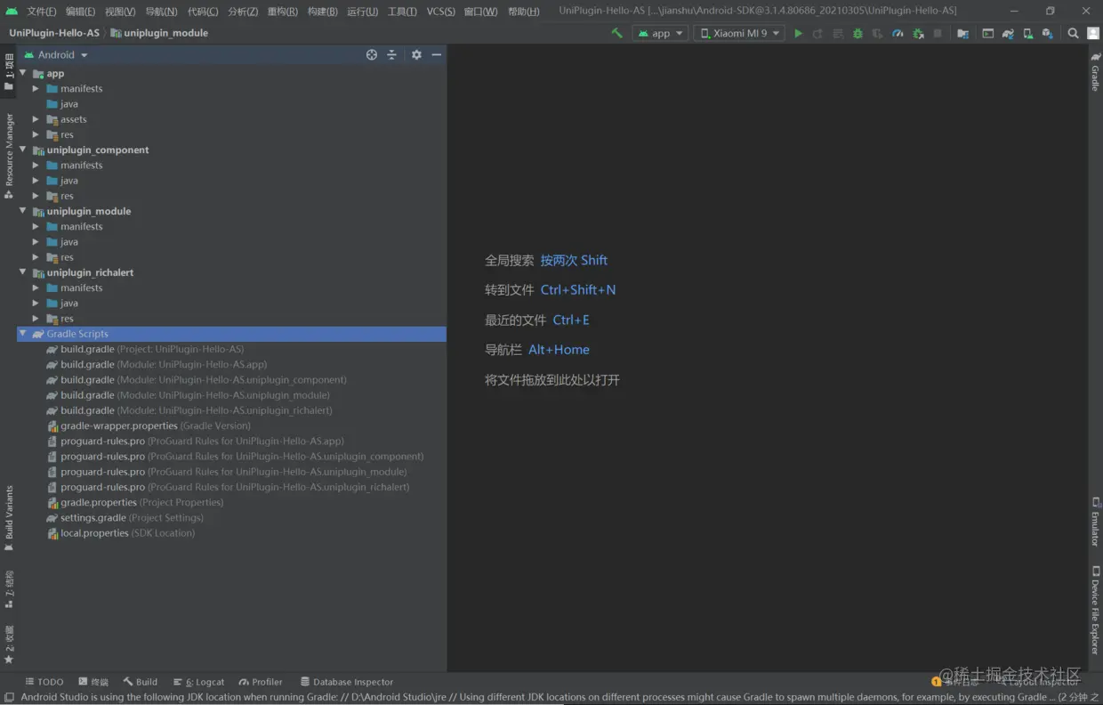This screenshot has height=705, width=1103.
Task: Click the Debug app bug icon
Action: [x=857, y=33]
